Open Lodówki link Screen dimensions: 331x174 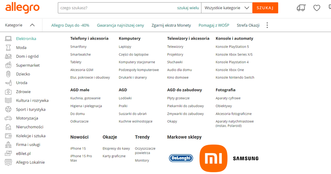click(x=125, y=98)
